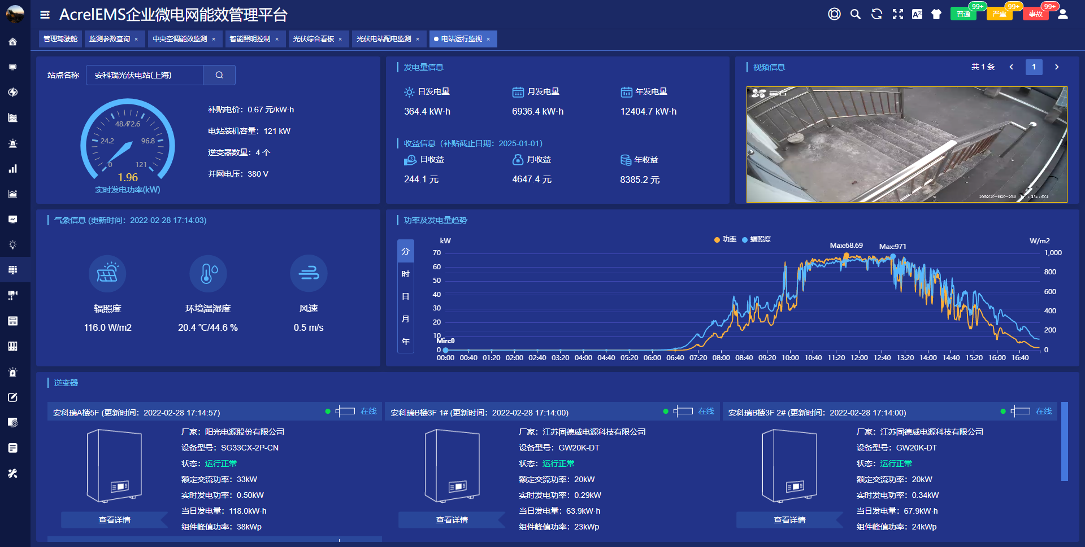Toggle the hamburger menu to collapse sidebar
Viewport: 1085px width, 547px height.
coord(45,15)
